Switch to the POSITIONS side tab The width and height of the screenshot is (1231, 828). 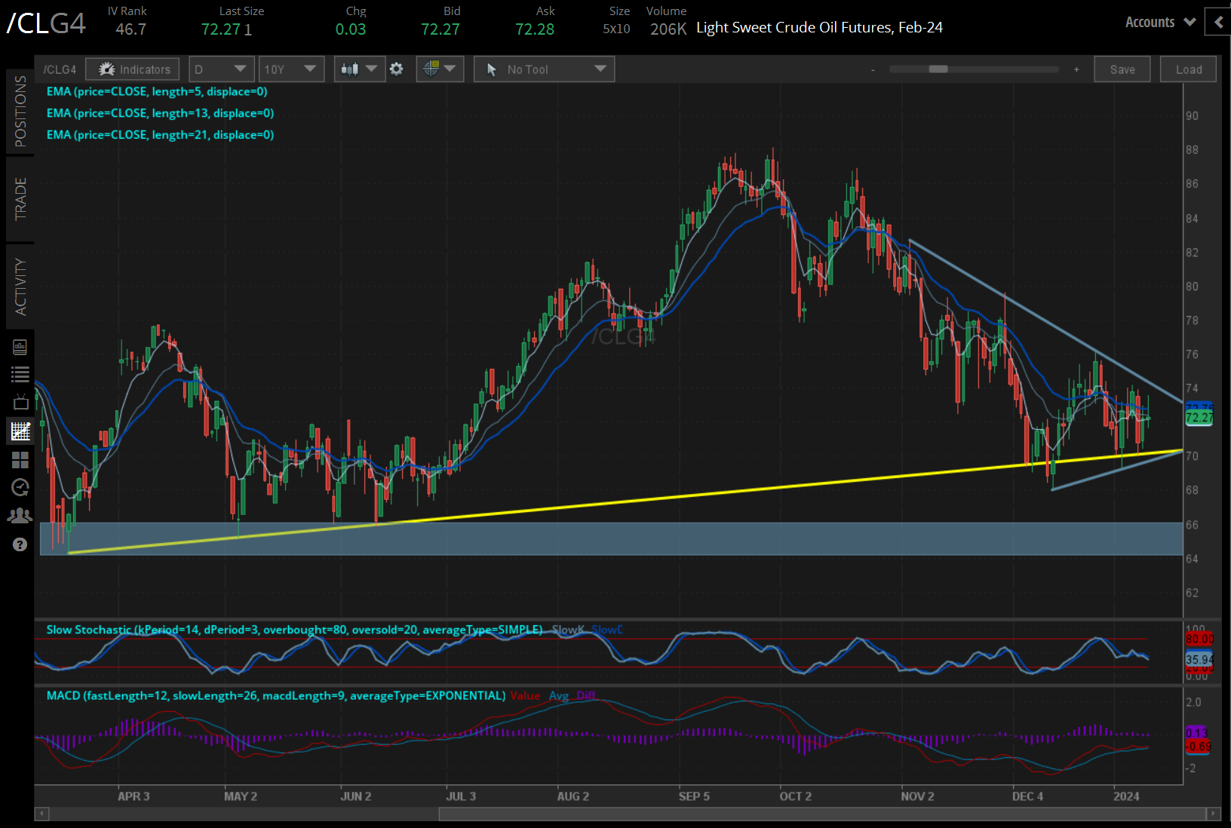20,112
